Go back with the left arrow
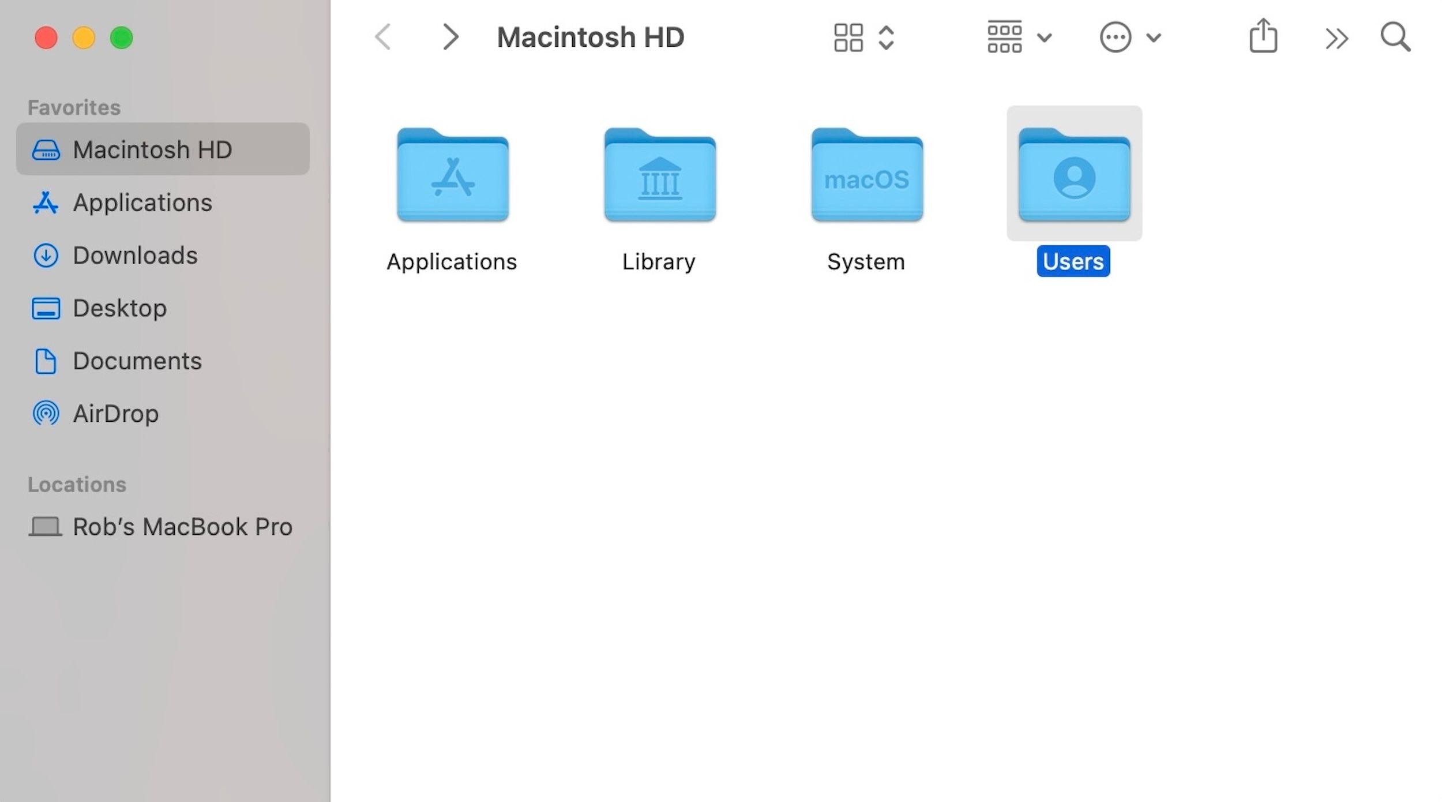Viewport: 1442px width, 802px height. [383, 38]
